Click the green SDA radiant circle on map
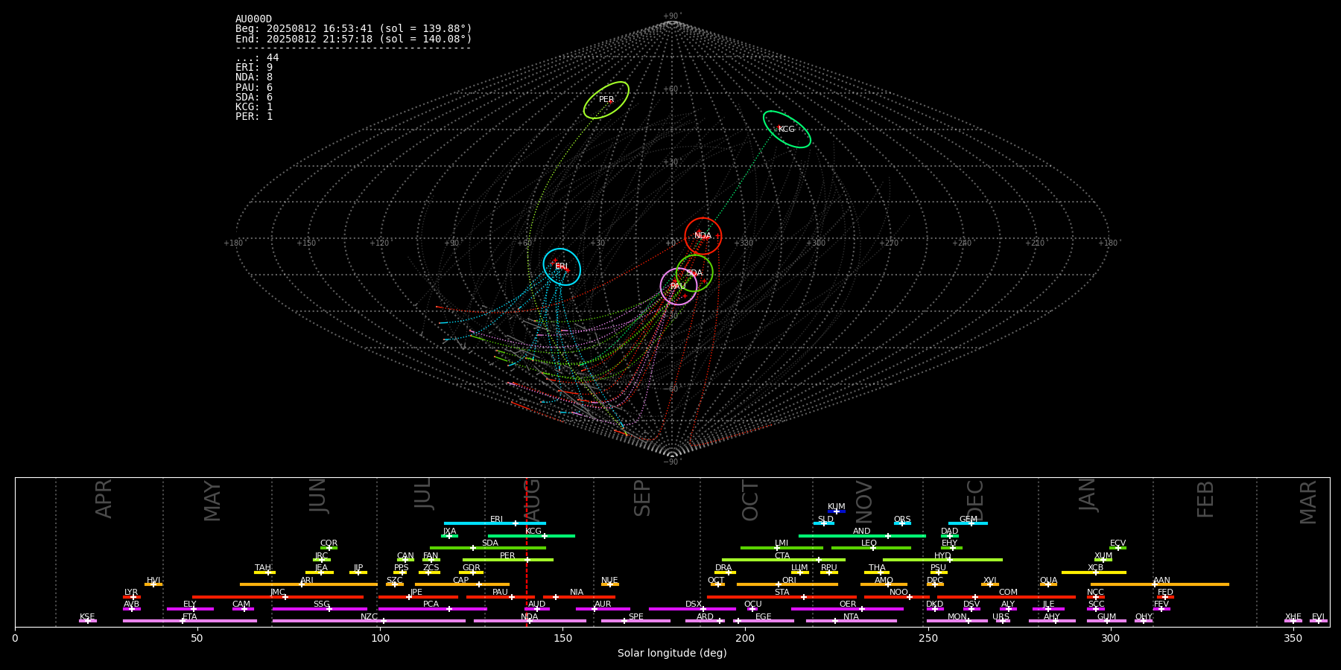Image resolution: width=1341 pixels, height=670 pixels. click(x=694, y=273)
